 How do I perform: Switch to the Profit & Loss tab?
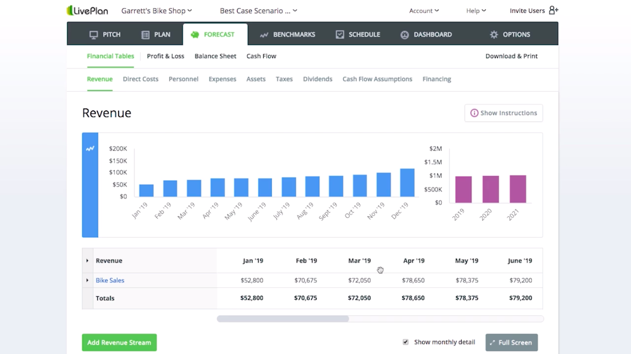click(x=165, y=56)
